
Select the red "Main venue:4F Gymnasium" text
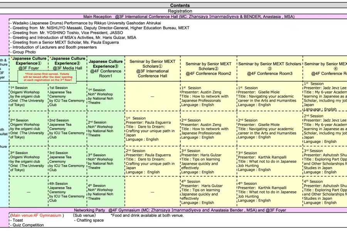pyautogui.click(x=37, y=216)
